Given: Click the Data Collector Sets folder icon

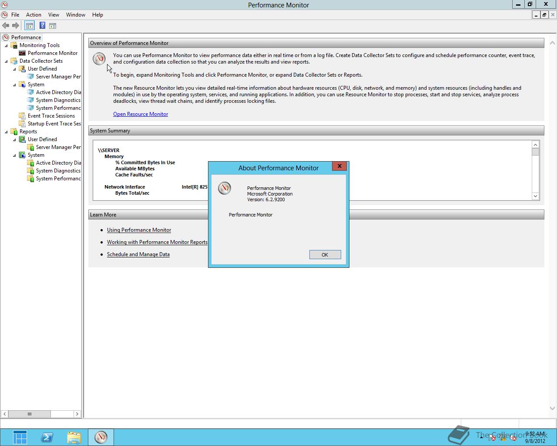Looking at the screenshot, I should (x=14, y=61).
